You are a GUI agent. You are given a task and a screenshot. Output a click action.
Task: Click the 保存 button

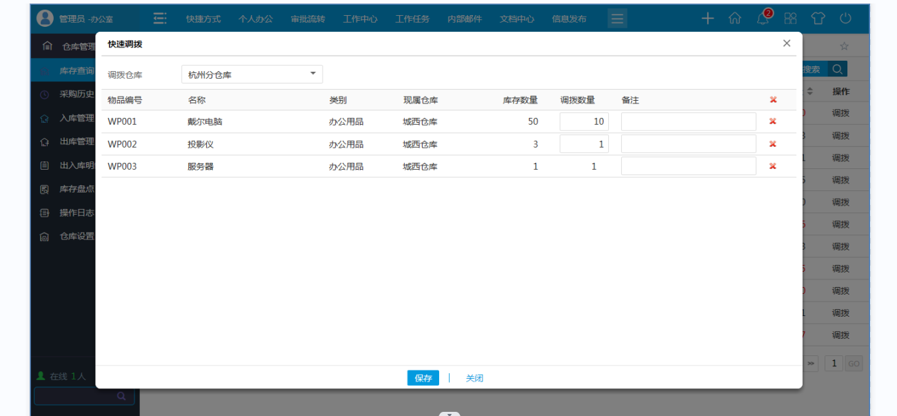(x=423, y=378)
